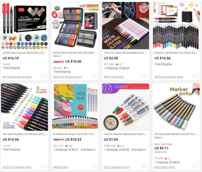
Task: Visit ZYCC stationery Store page
Action: (x=117, y=167)
